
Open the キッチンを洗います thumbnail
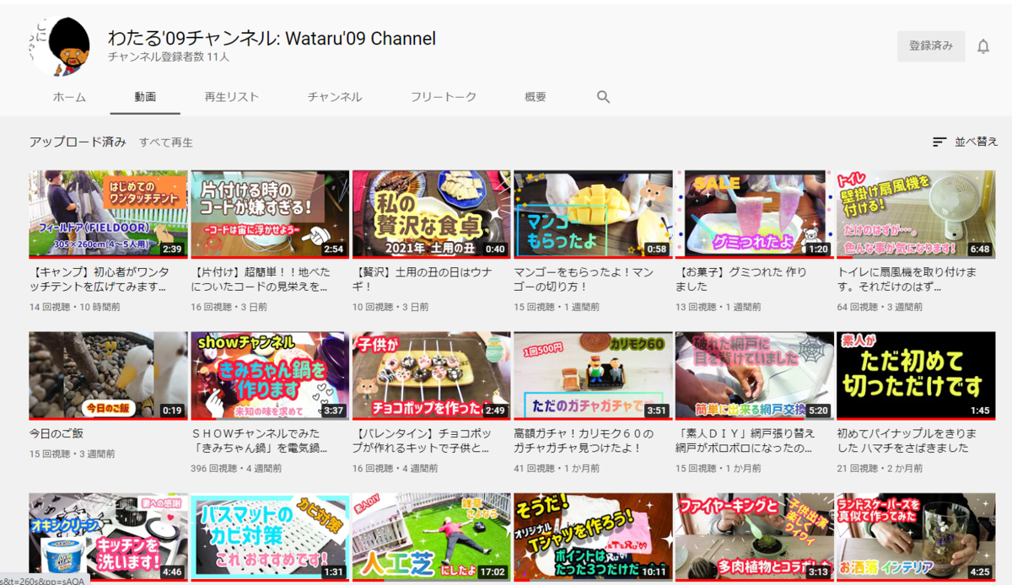(x=108, y=537)
